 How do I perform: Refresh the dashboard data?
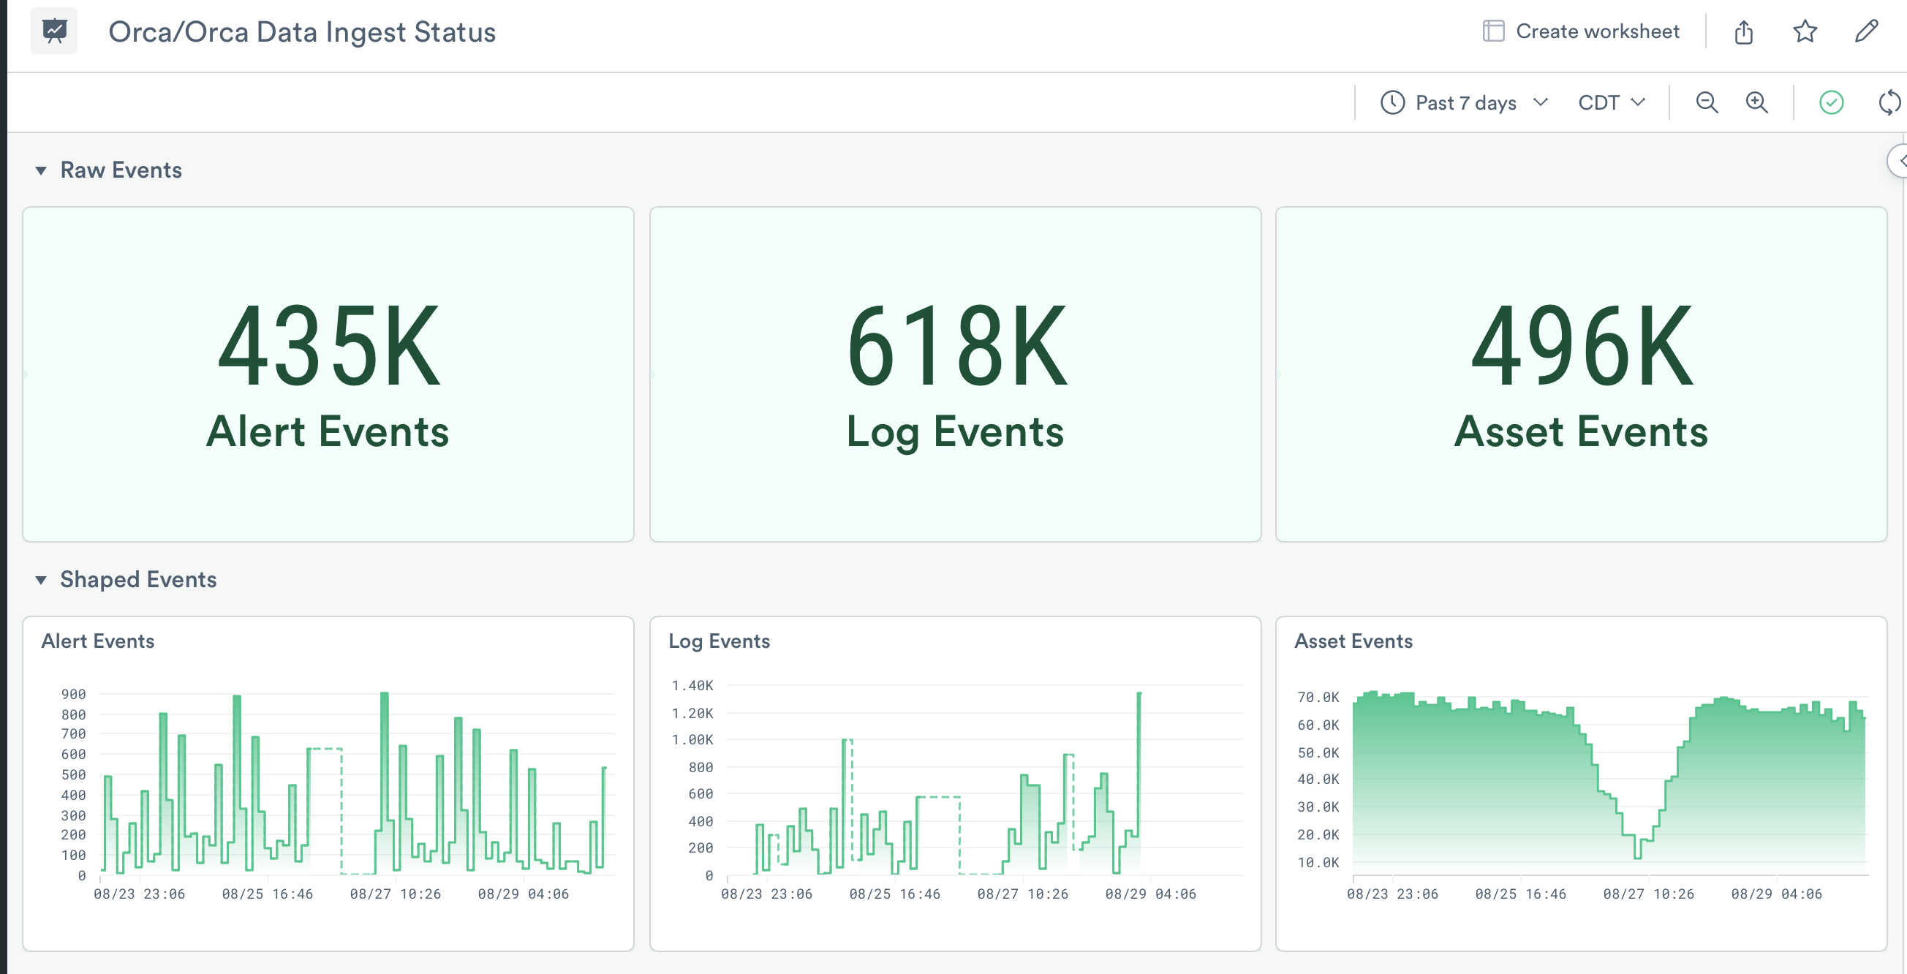pyautogui.click(x=1889, y=102)
